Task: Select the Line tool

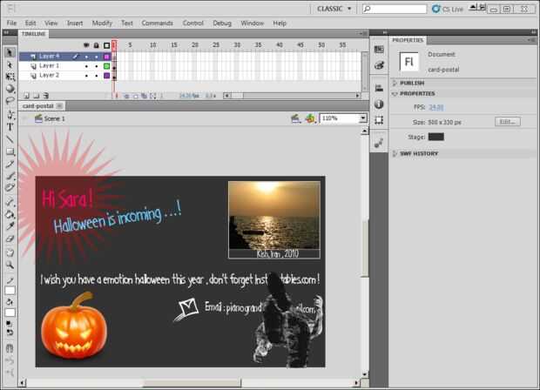Action: coord(10,139)
